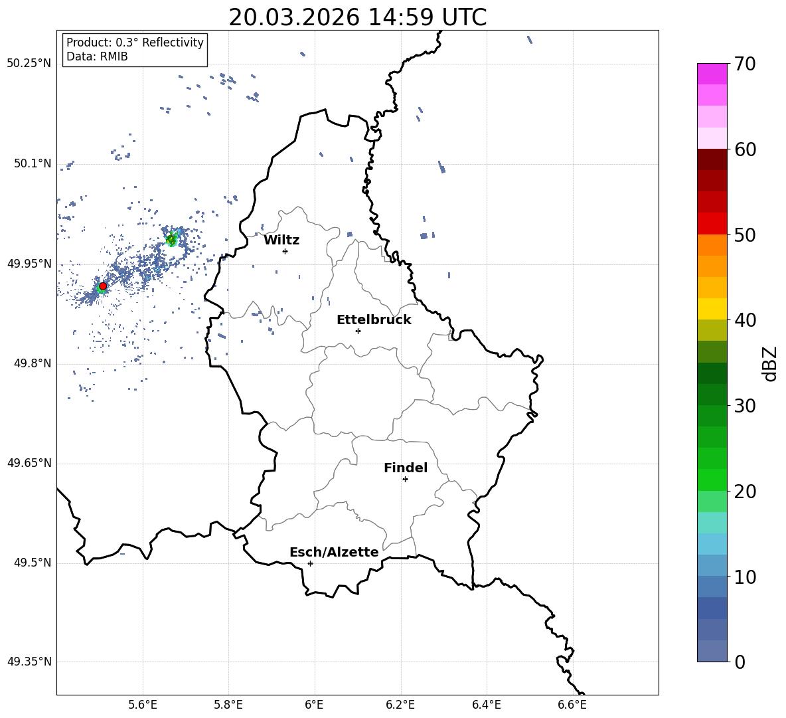Click the yellow swatch just above 40 dBZ
The image size is (786, 718).
coord(712,309)
